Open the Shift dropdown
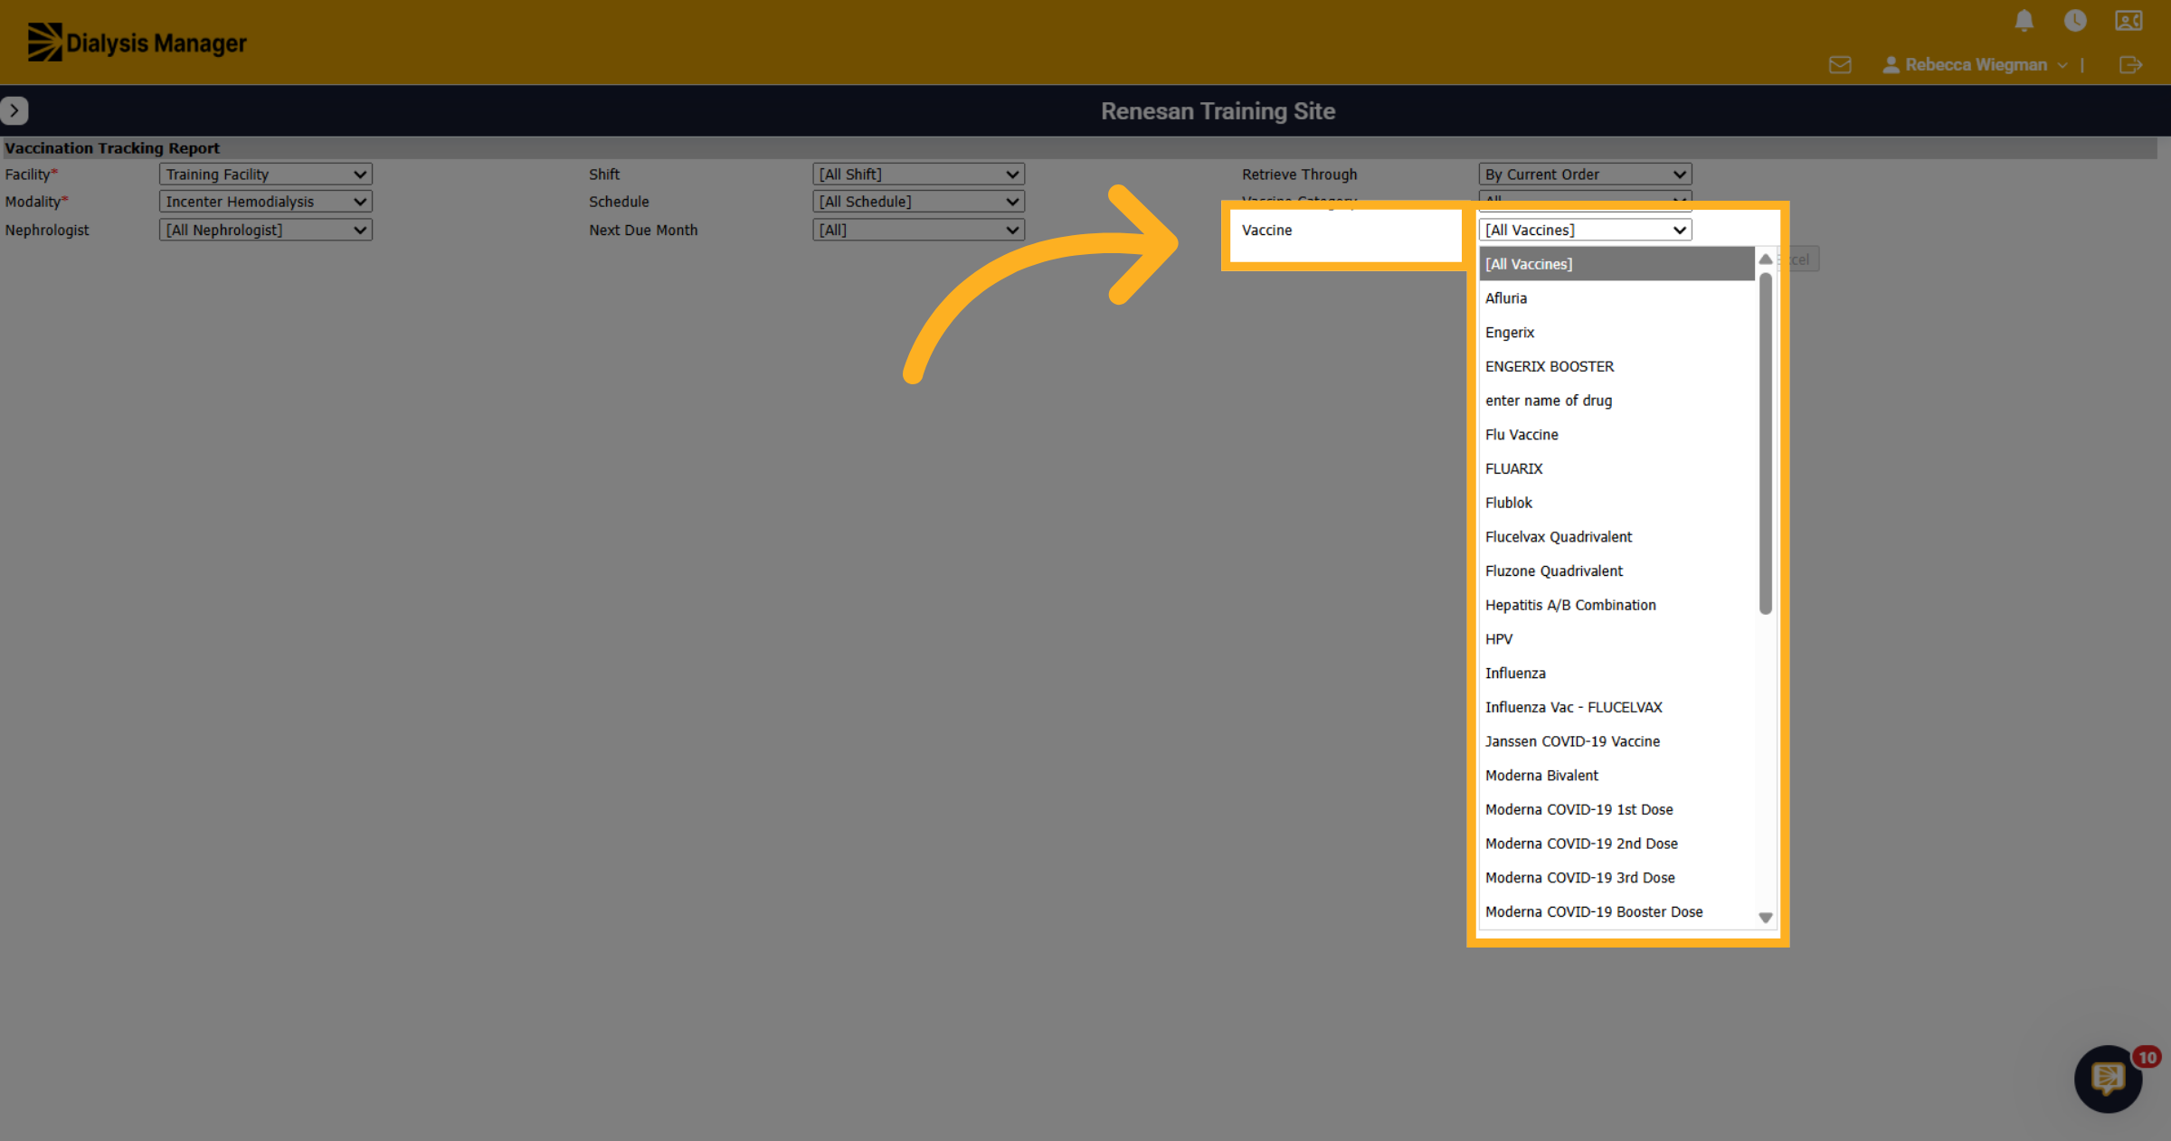The image size is (2171, 1141). click(x=918, y=174)
